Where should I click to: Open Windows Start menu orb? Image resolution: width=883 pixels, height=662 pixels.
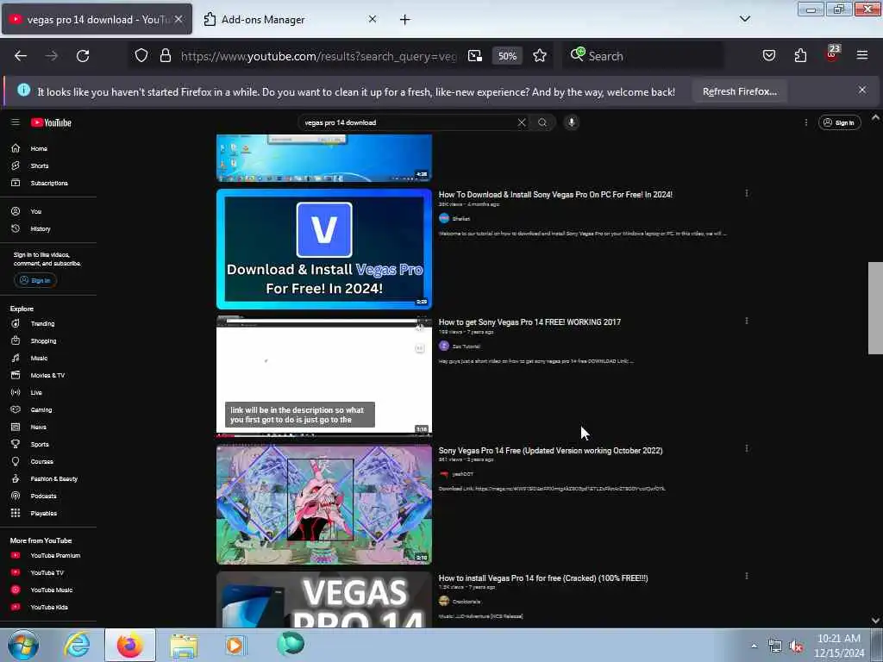tap(23, 645)
